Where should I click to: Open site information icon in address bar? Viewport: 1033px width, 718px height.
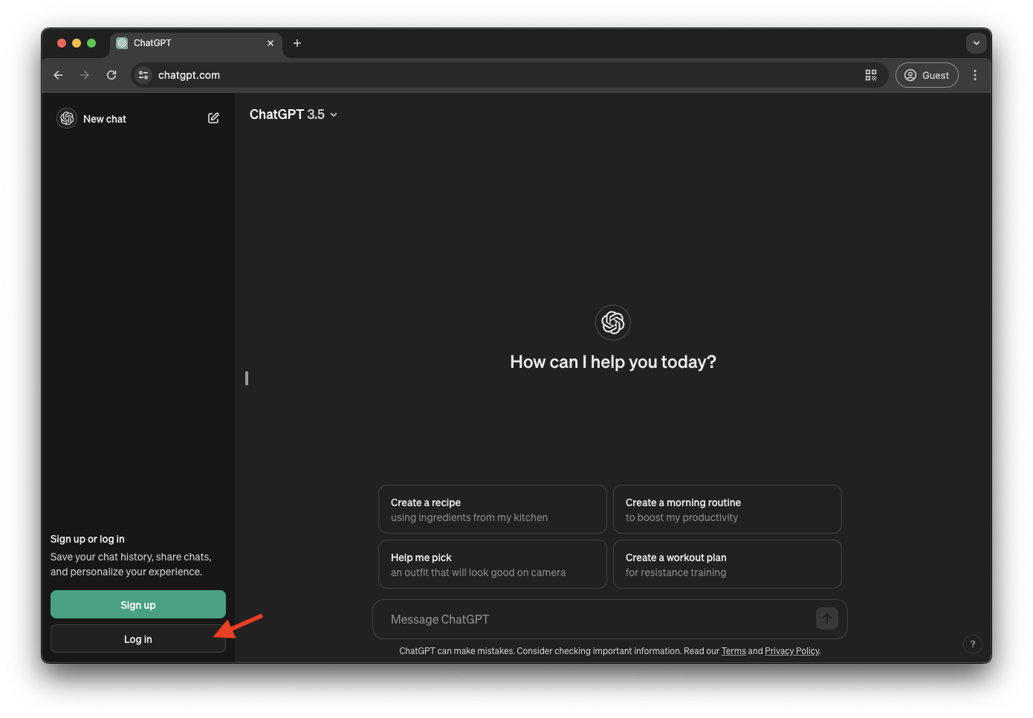click(143, 75)
